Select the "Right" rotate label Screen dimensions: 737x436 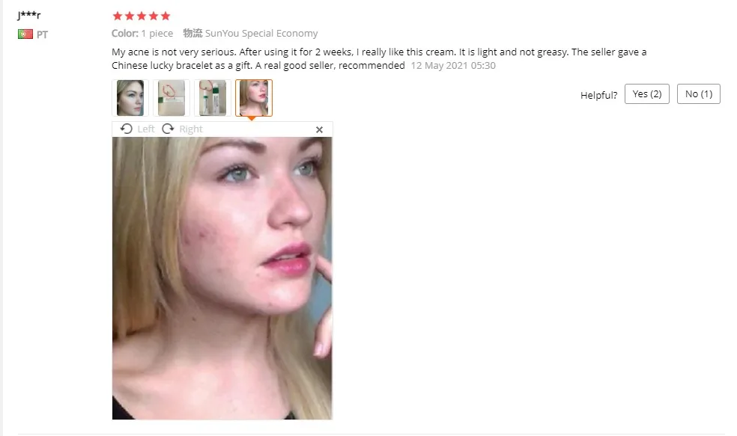point(191,129)
